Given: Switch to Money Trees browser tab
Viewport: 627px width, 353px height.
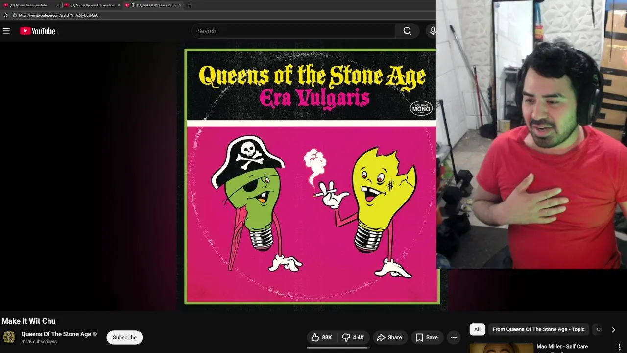Looking at the screenshot, I should click(29, 5).
